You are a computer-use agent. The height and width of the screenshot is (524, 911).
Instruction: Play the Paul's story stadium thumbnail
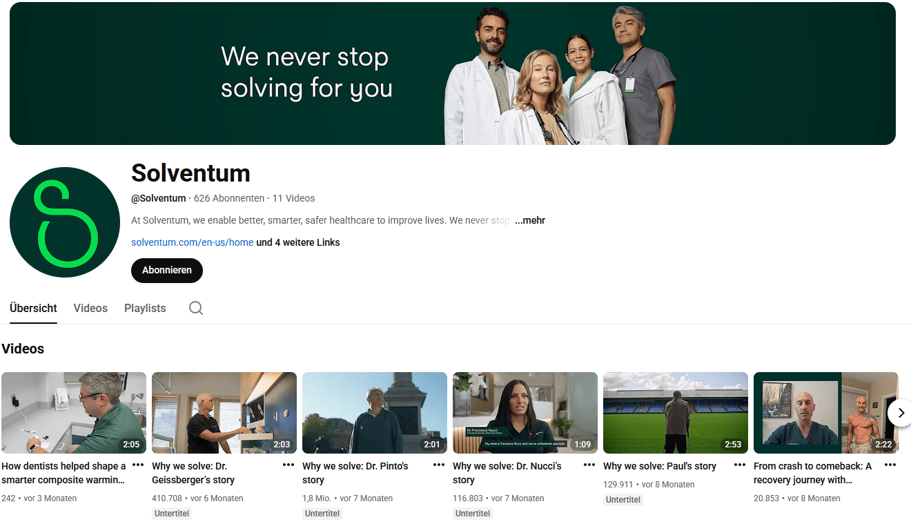point(675,412)
